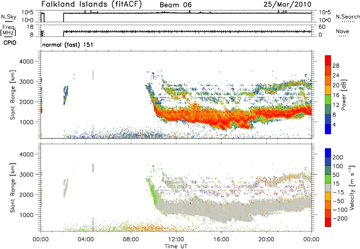Select the 'Velocity [m s-1]' colorbar title
The height and width of the screenshot is (249, 360).
coord(352,187)
